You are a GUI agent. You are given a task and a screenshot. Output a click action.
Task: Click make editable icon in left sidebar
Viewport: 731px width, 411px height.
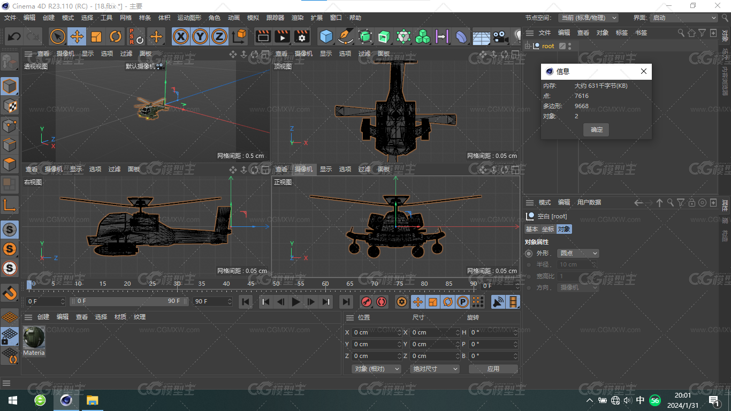point(10,62)
